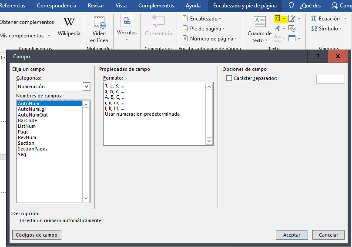The width and height of the screenshot is (352, 247).
Task: Open the Ayuda tab
Action: coord(193,6)
